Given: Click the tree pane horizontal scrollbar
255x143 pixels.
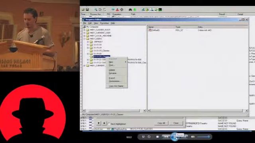Looking at the screenshot, I should pos(114,110).
